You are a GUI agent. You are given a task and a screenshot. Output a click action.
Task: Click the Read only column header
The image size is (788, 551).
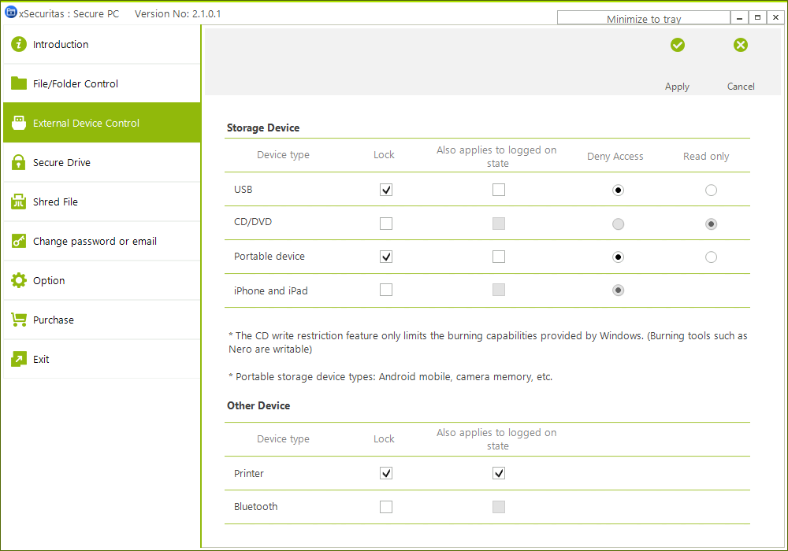pyautogui.click(x=706, y=157)
